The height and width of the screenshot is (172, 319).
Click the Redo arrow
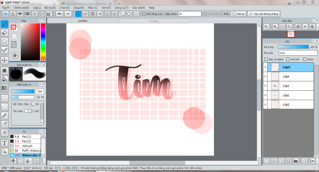pos(68,14)
